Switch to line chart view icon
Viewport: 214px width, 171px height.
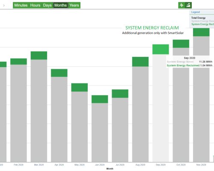pos(181,5)
